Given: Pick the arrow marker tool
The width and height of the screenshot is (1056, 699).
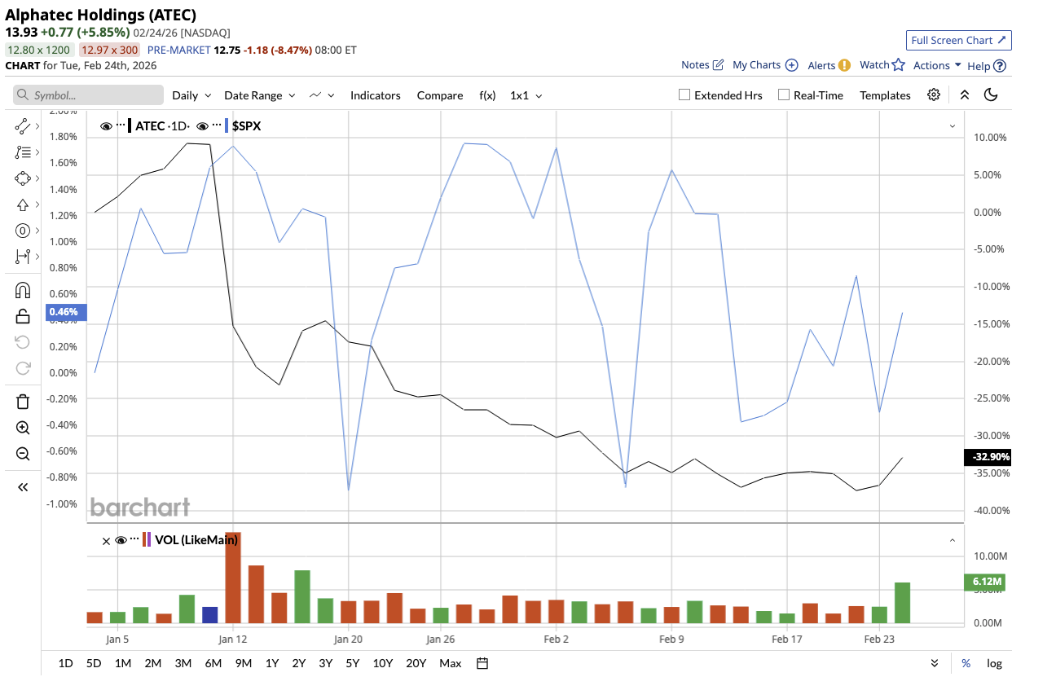Looking at the screenshot, I should click(x=23, y=204).
